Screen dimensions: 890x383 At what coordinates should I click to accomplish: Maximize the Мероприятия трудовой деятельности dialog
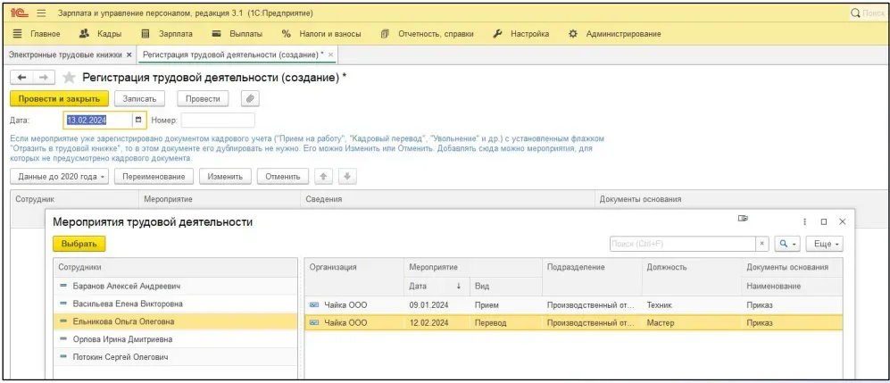pyautogui.click(x=824, y=222)
